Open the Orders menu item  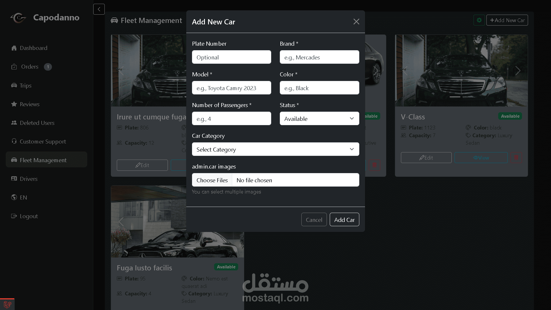(x=30, y=67)
